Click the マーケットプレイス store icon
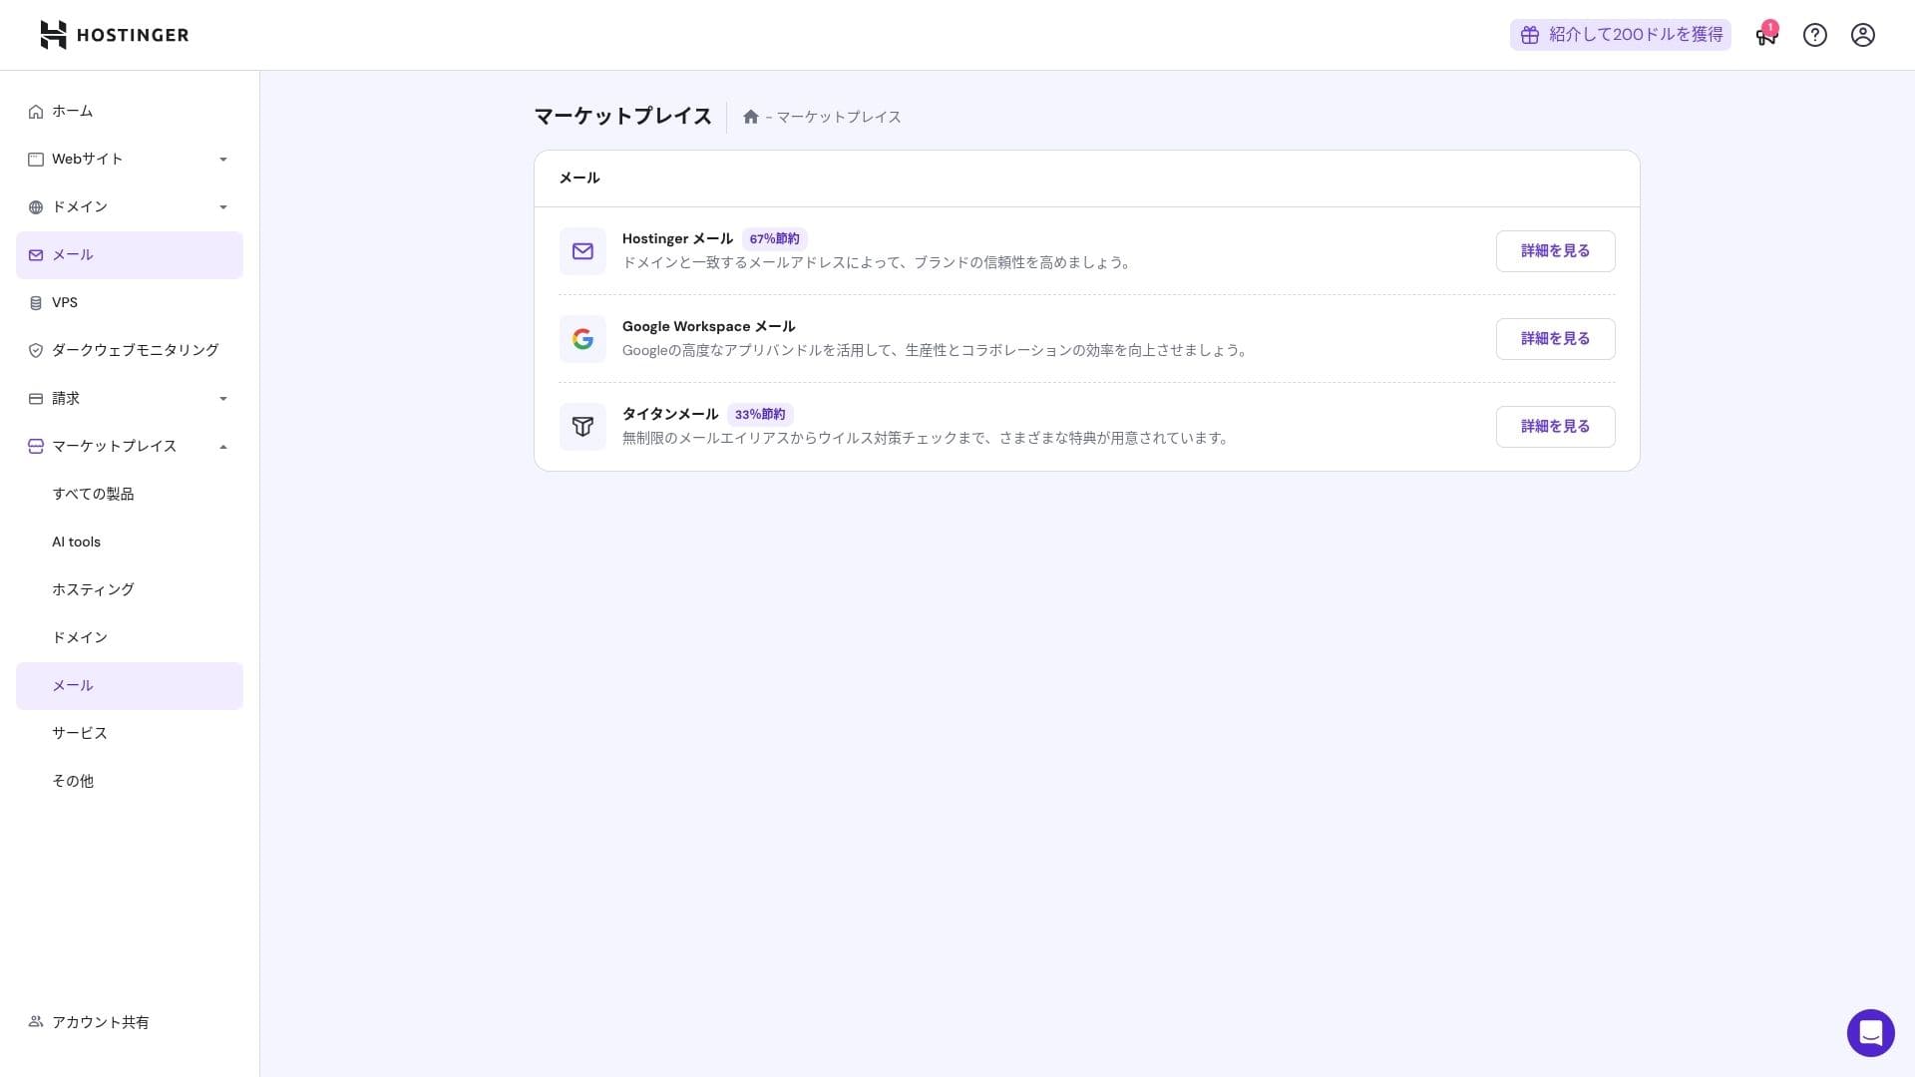Viewport: 1915px width, 1077px height. (x=36, y=447)
